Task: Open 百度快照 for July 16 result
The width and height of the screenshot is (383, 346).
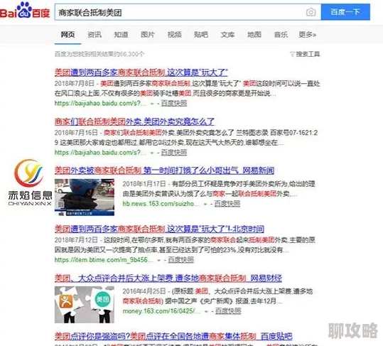Action: click(174, 152)
